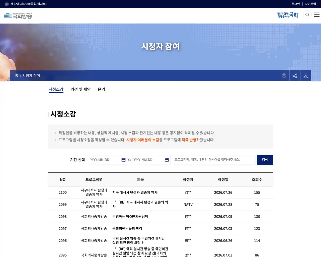Focus the search keyword input field
The image size is (321, 257).
[x=214, y=160]
